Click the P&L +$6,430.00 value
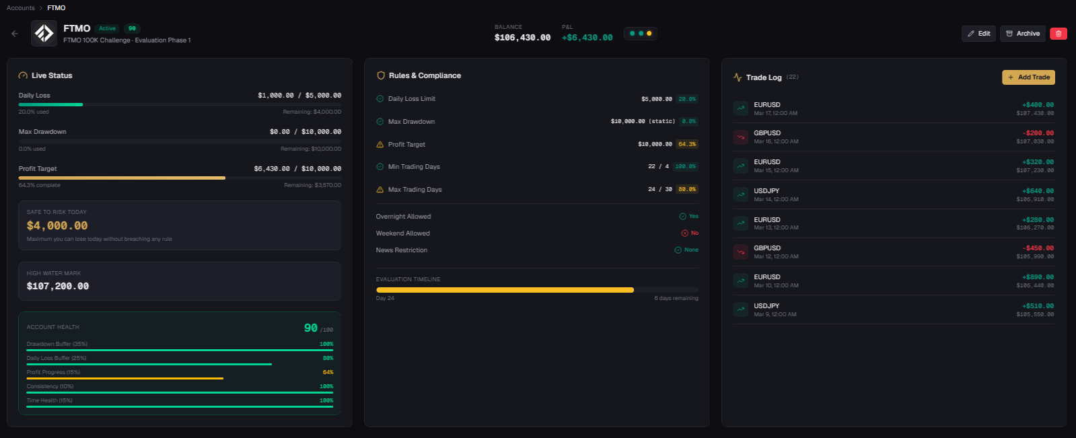1076x438 pixels. 587,38
